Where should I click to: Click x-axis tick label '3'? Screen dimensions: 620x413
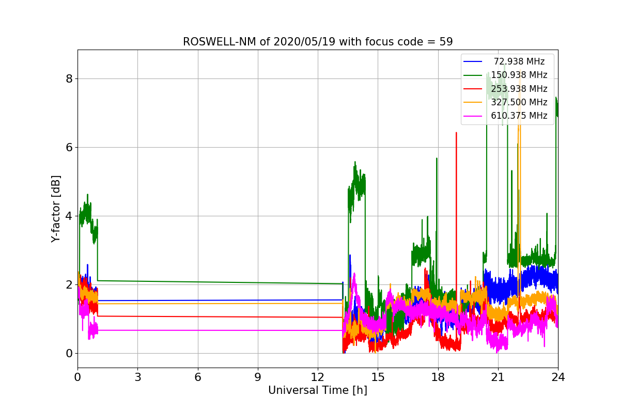[x=137, y=377]
